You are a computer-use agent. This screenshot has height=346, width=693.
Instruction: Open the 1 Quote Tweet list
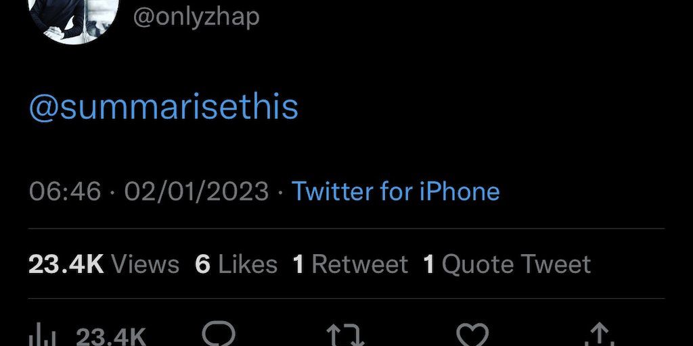coord(507,264)
